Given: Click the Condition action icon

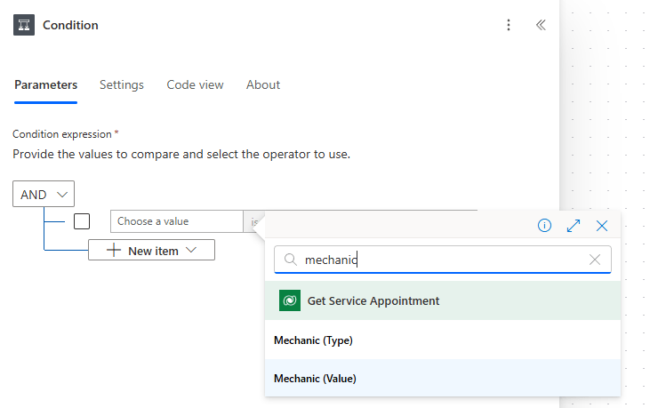Looking at the screenshot, I should [24, 25].
